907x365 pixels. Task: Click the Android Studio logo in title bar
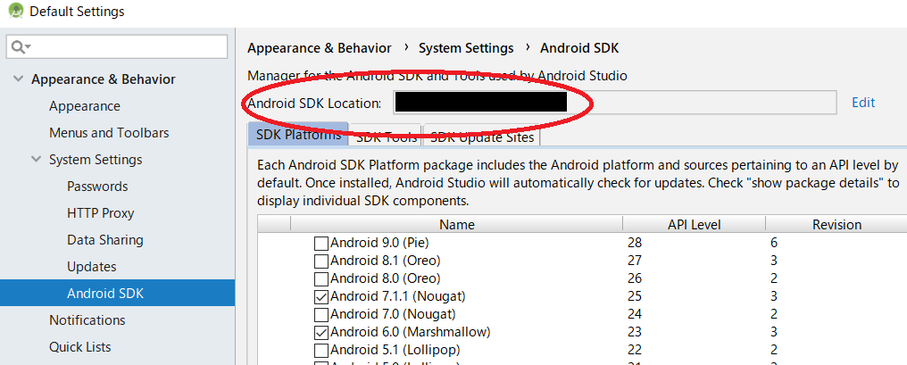(13, 12)
